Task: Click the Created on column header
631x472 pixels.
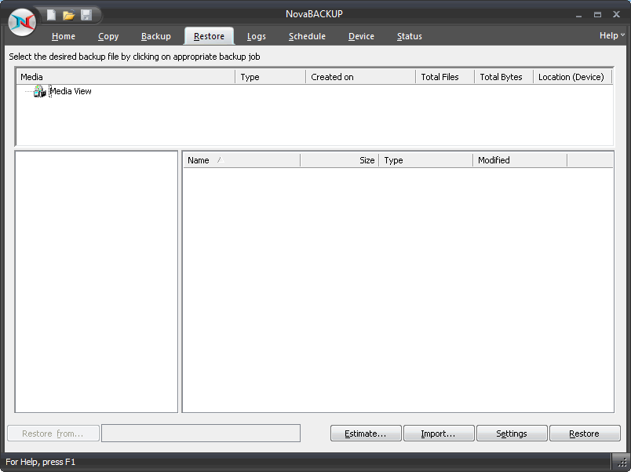Action: coord(359,77)
